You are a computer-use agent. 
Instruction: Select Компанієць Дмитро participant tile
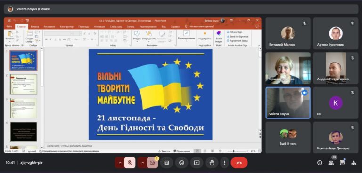[336, 137]
